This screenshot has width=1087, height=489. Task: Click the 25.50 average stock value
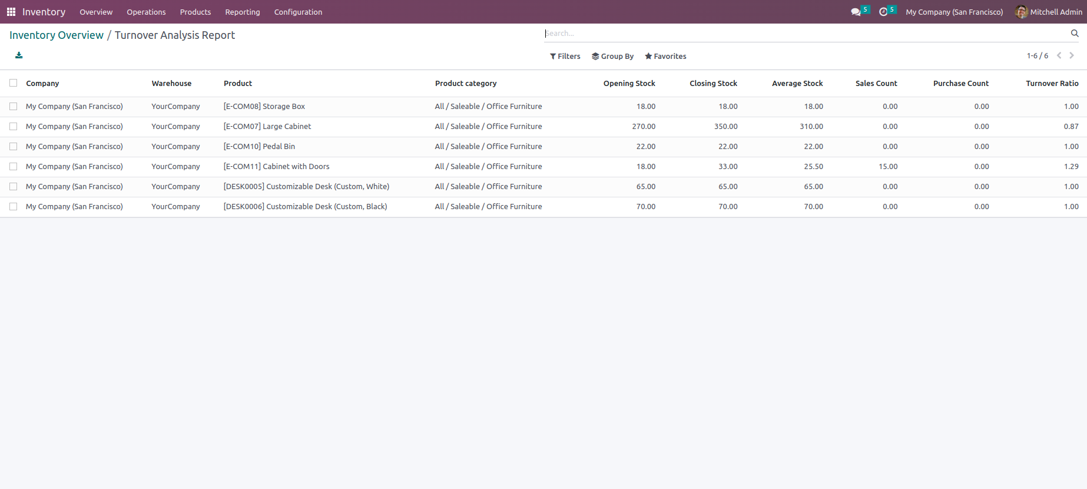coord(814,167)
